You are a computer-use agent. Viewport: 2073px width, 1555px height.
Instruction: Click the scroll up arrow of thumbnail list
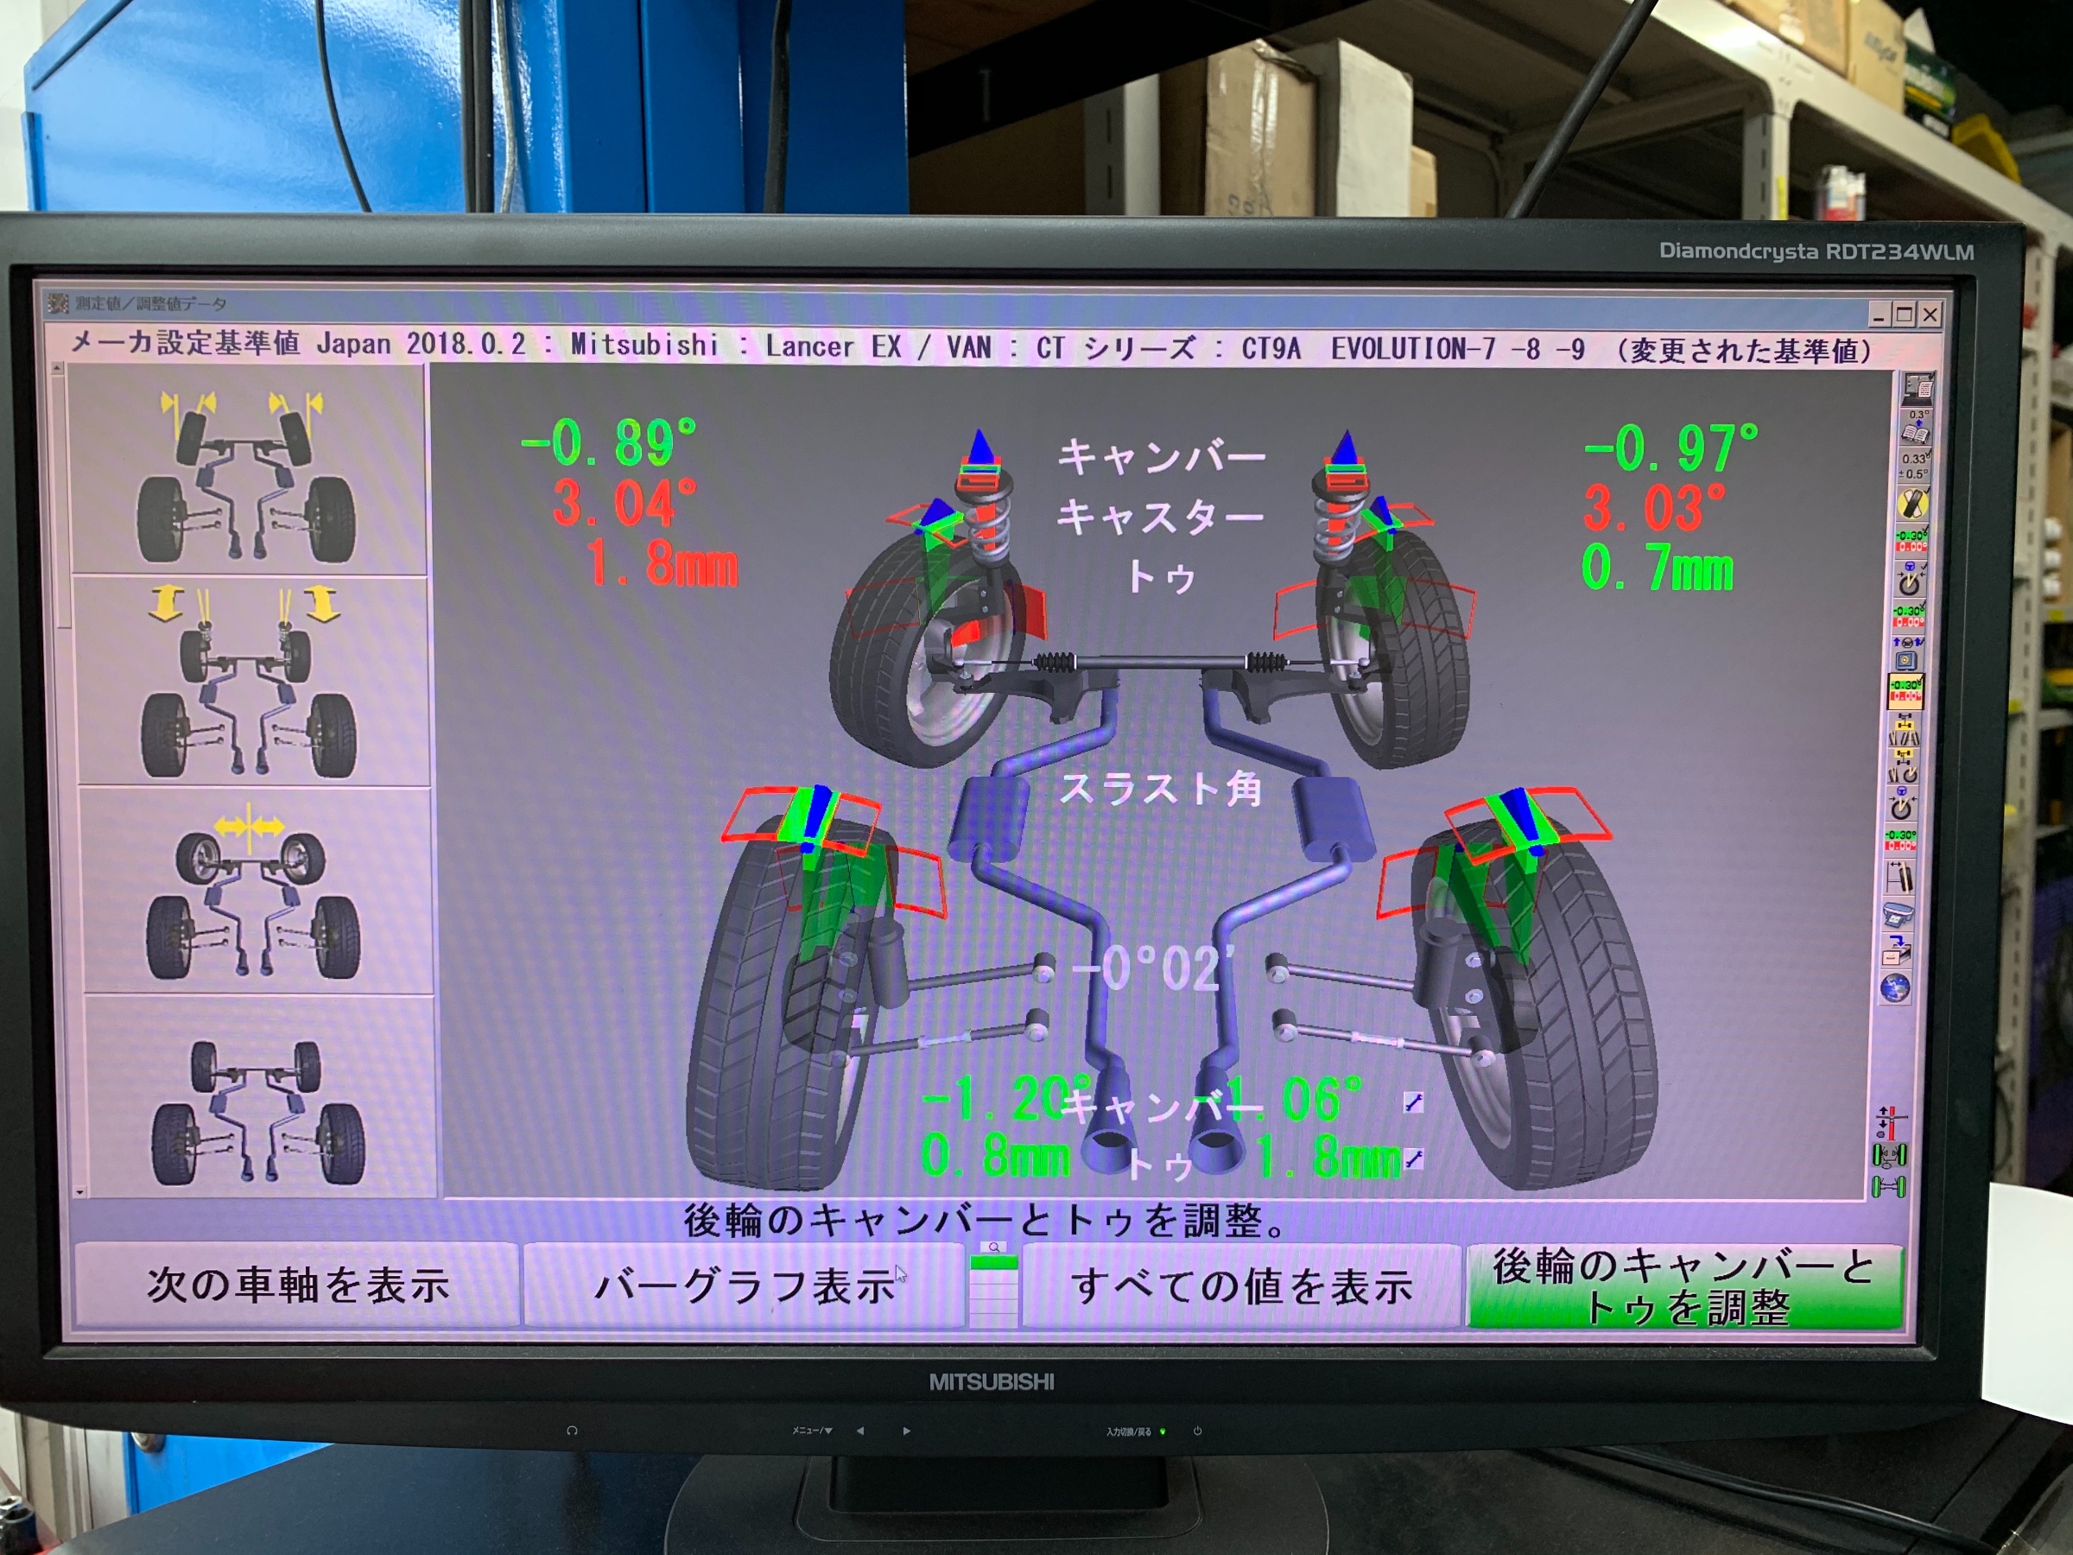[57, 369]
